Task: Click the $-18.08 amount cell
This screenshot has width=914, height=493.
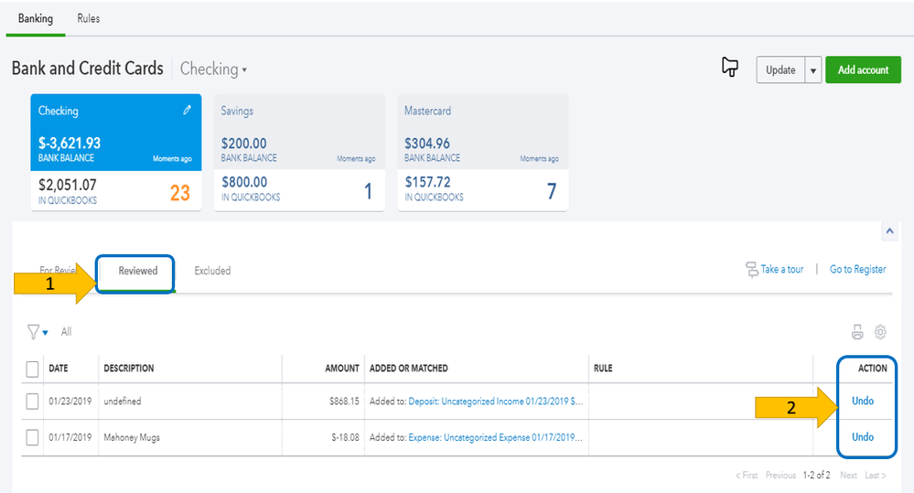Action: tap(345, 437)
